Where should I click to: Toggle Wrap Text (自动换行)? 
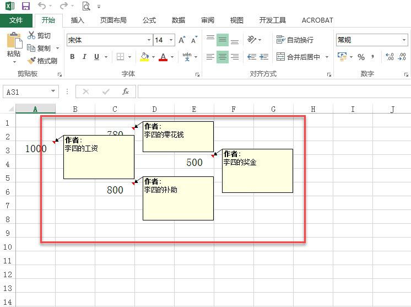coord(295,40)
